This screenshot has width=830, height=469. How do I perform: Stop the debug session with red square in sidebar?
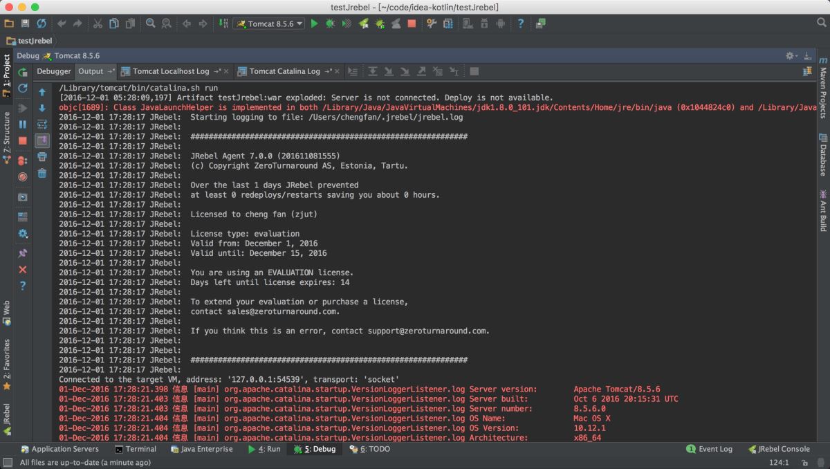pyautogui.click(x=22, y=140)
